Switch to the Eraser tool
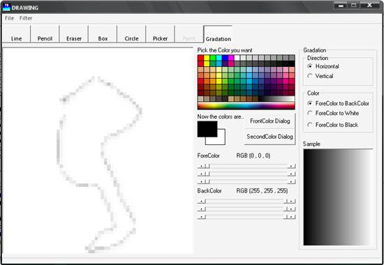Screen dimensions: 384x265 pyautogui.click(x=74, y=34)
